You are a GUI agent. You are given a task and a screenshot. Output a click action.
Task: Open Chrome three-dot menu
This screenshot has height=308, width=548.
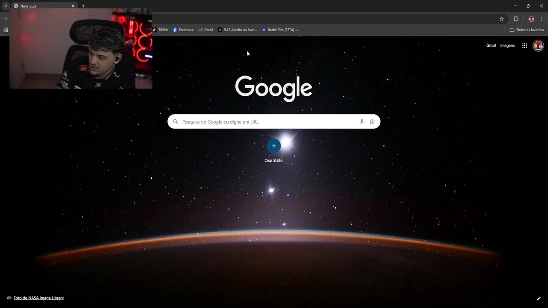542,19
